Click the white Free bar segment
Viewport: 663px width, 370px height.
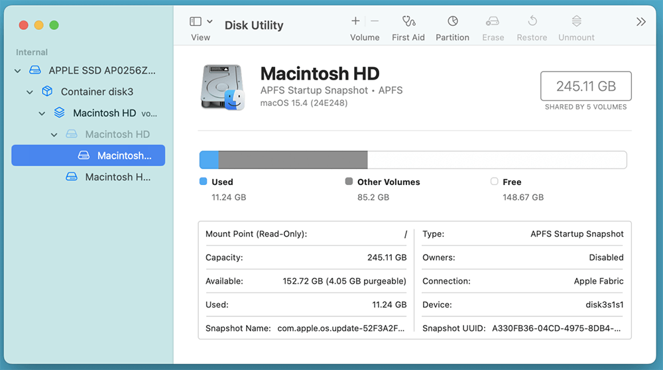point(497,160)
